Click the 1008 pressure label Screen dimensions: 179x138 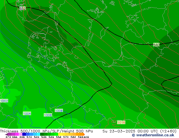click(59, 111)
